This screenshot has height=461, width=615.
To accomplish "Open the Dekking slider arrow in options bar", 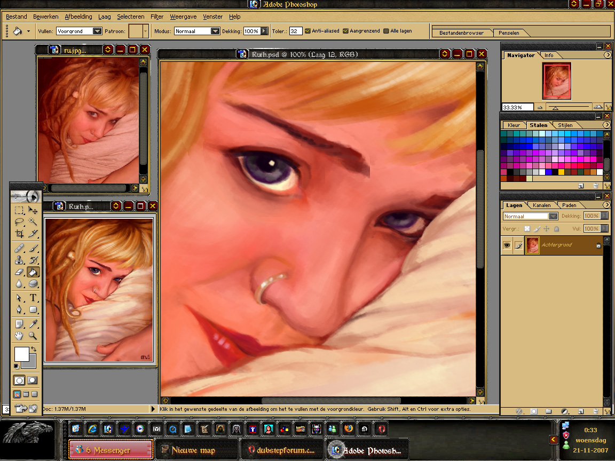I will click(264, 31).
